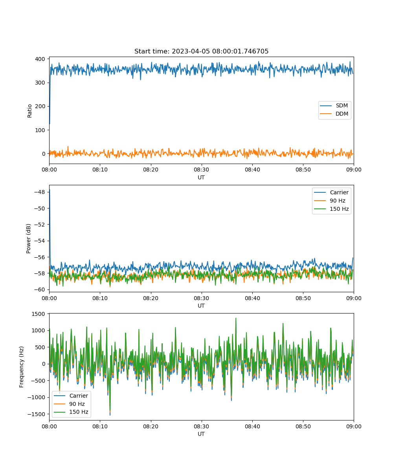The width and height of the screenshot is (393, 472).
Task: Select 150 Hz in the Power plot legend
Action: [x=331, y=209]
